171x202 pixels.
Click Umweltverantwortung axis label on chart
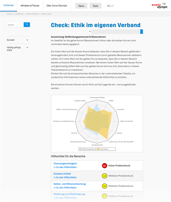click(78, 142)
